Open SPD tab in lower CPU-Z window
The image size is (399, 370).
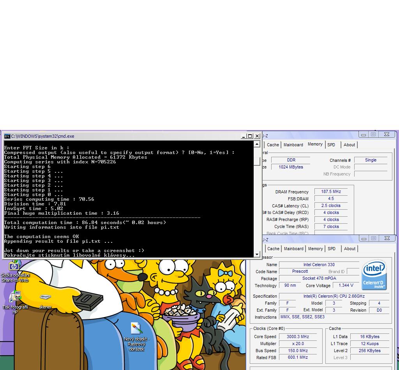(x=331, y=249)
